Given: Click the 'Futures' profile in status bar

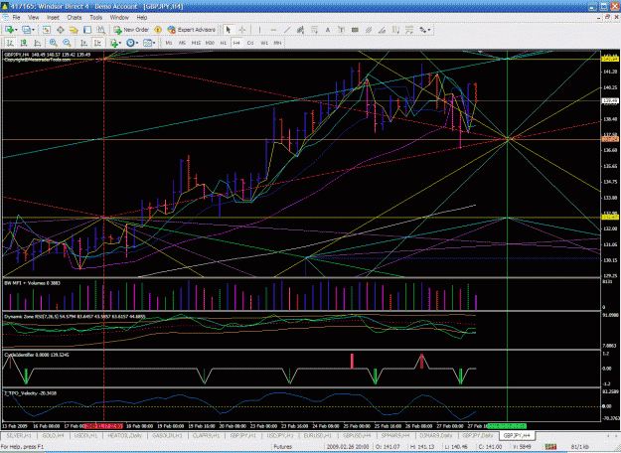Looking at the screenshot, I should tap(283, 447).
